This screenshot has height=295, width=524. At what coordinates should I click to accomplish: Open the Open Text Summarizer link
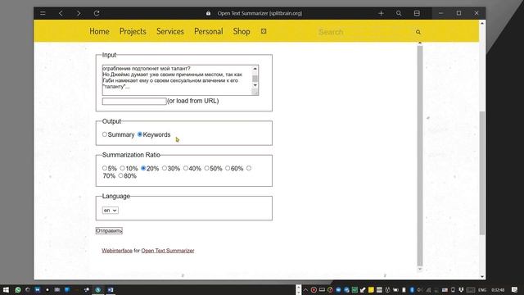click(167, 251)
